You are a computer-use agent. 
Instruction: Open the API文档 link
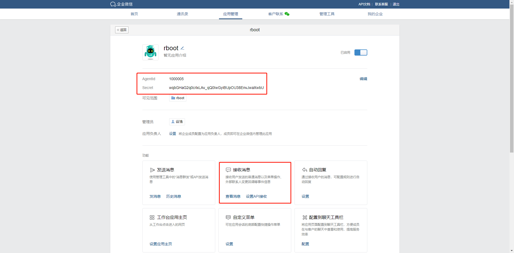[x=364, y=4]
